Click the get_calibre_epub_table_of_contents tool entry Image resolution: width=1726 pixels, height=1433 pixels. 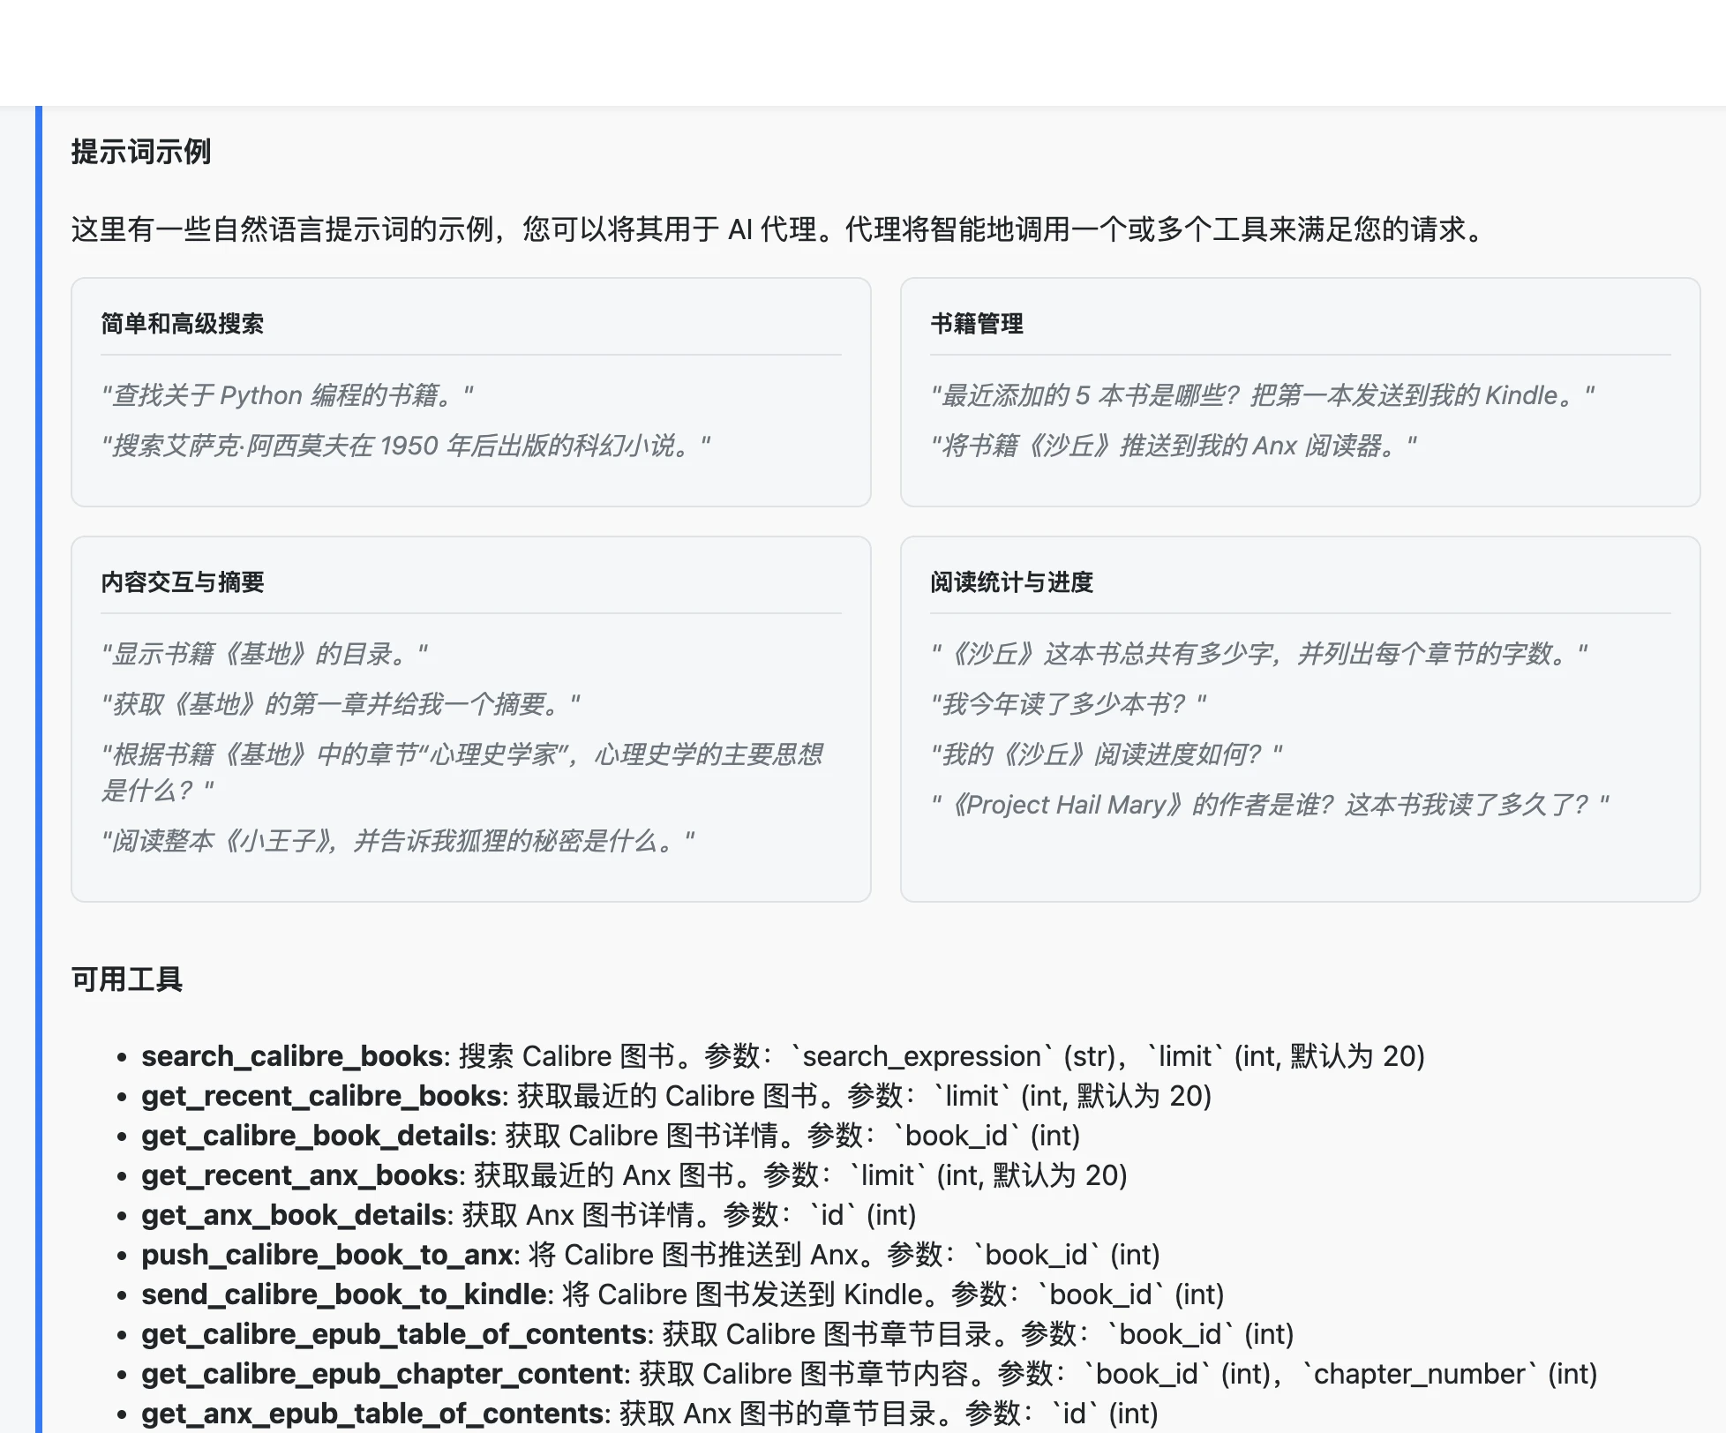pos(717,1334)
